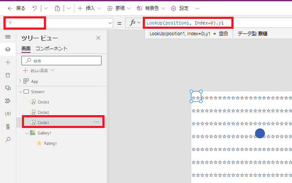
Task: Open the data cylinder icon
Action: (8, 75)
